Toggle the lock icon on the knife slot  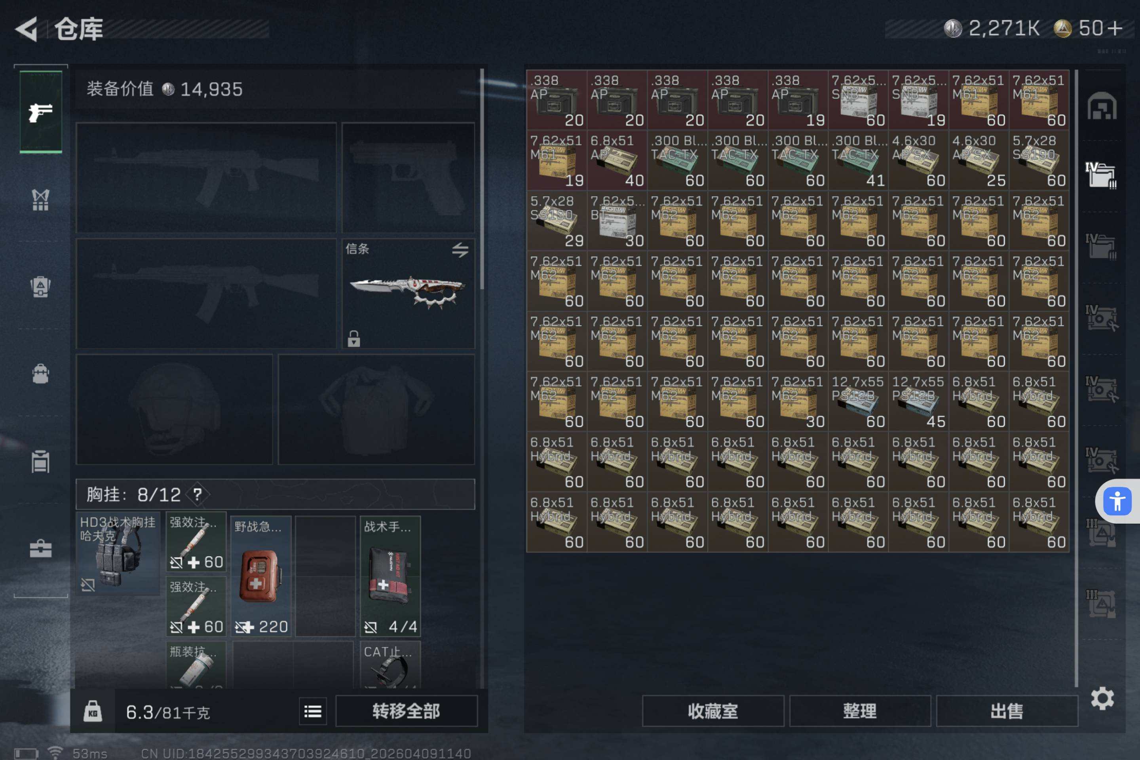354,338
